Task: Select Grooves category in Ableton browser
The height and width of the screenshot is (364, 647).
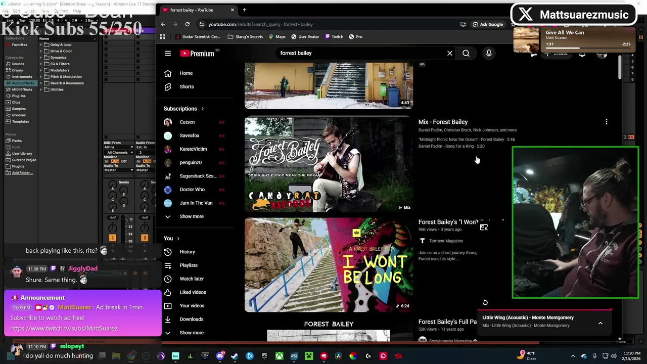Action: [x=19, y=115]
